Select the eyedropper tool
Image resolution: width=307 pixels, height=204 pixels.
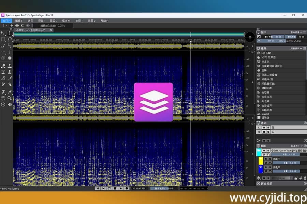(10, 92)
